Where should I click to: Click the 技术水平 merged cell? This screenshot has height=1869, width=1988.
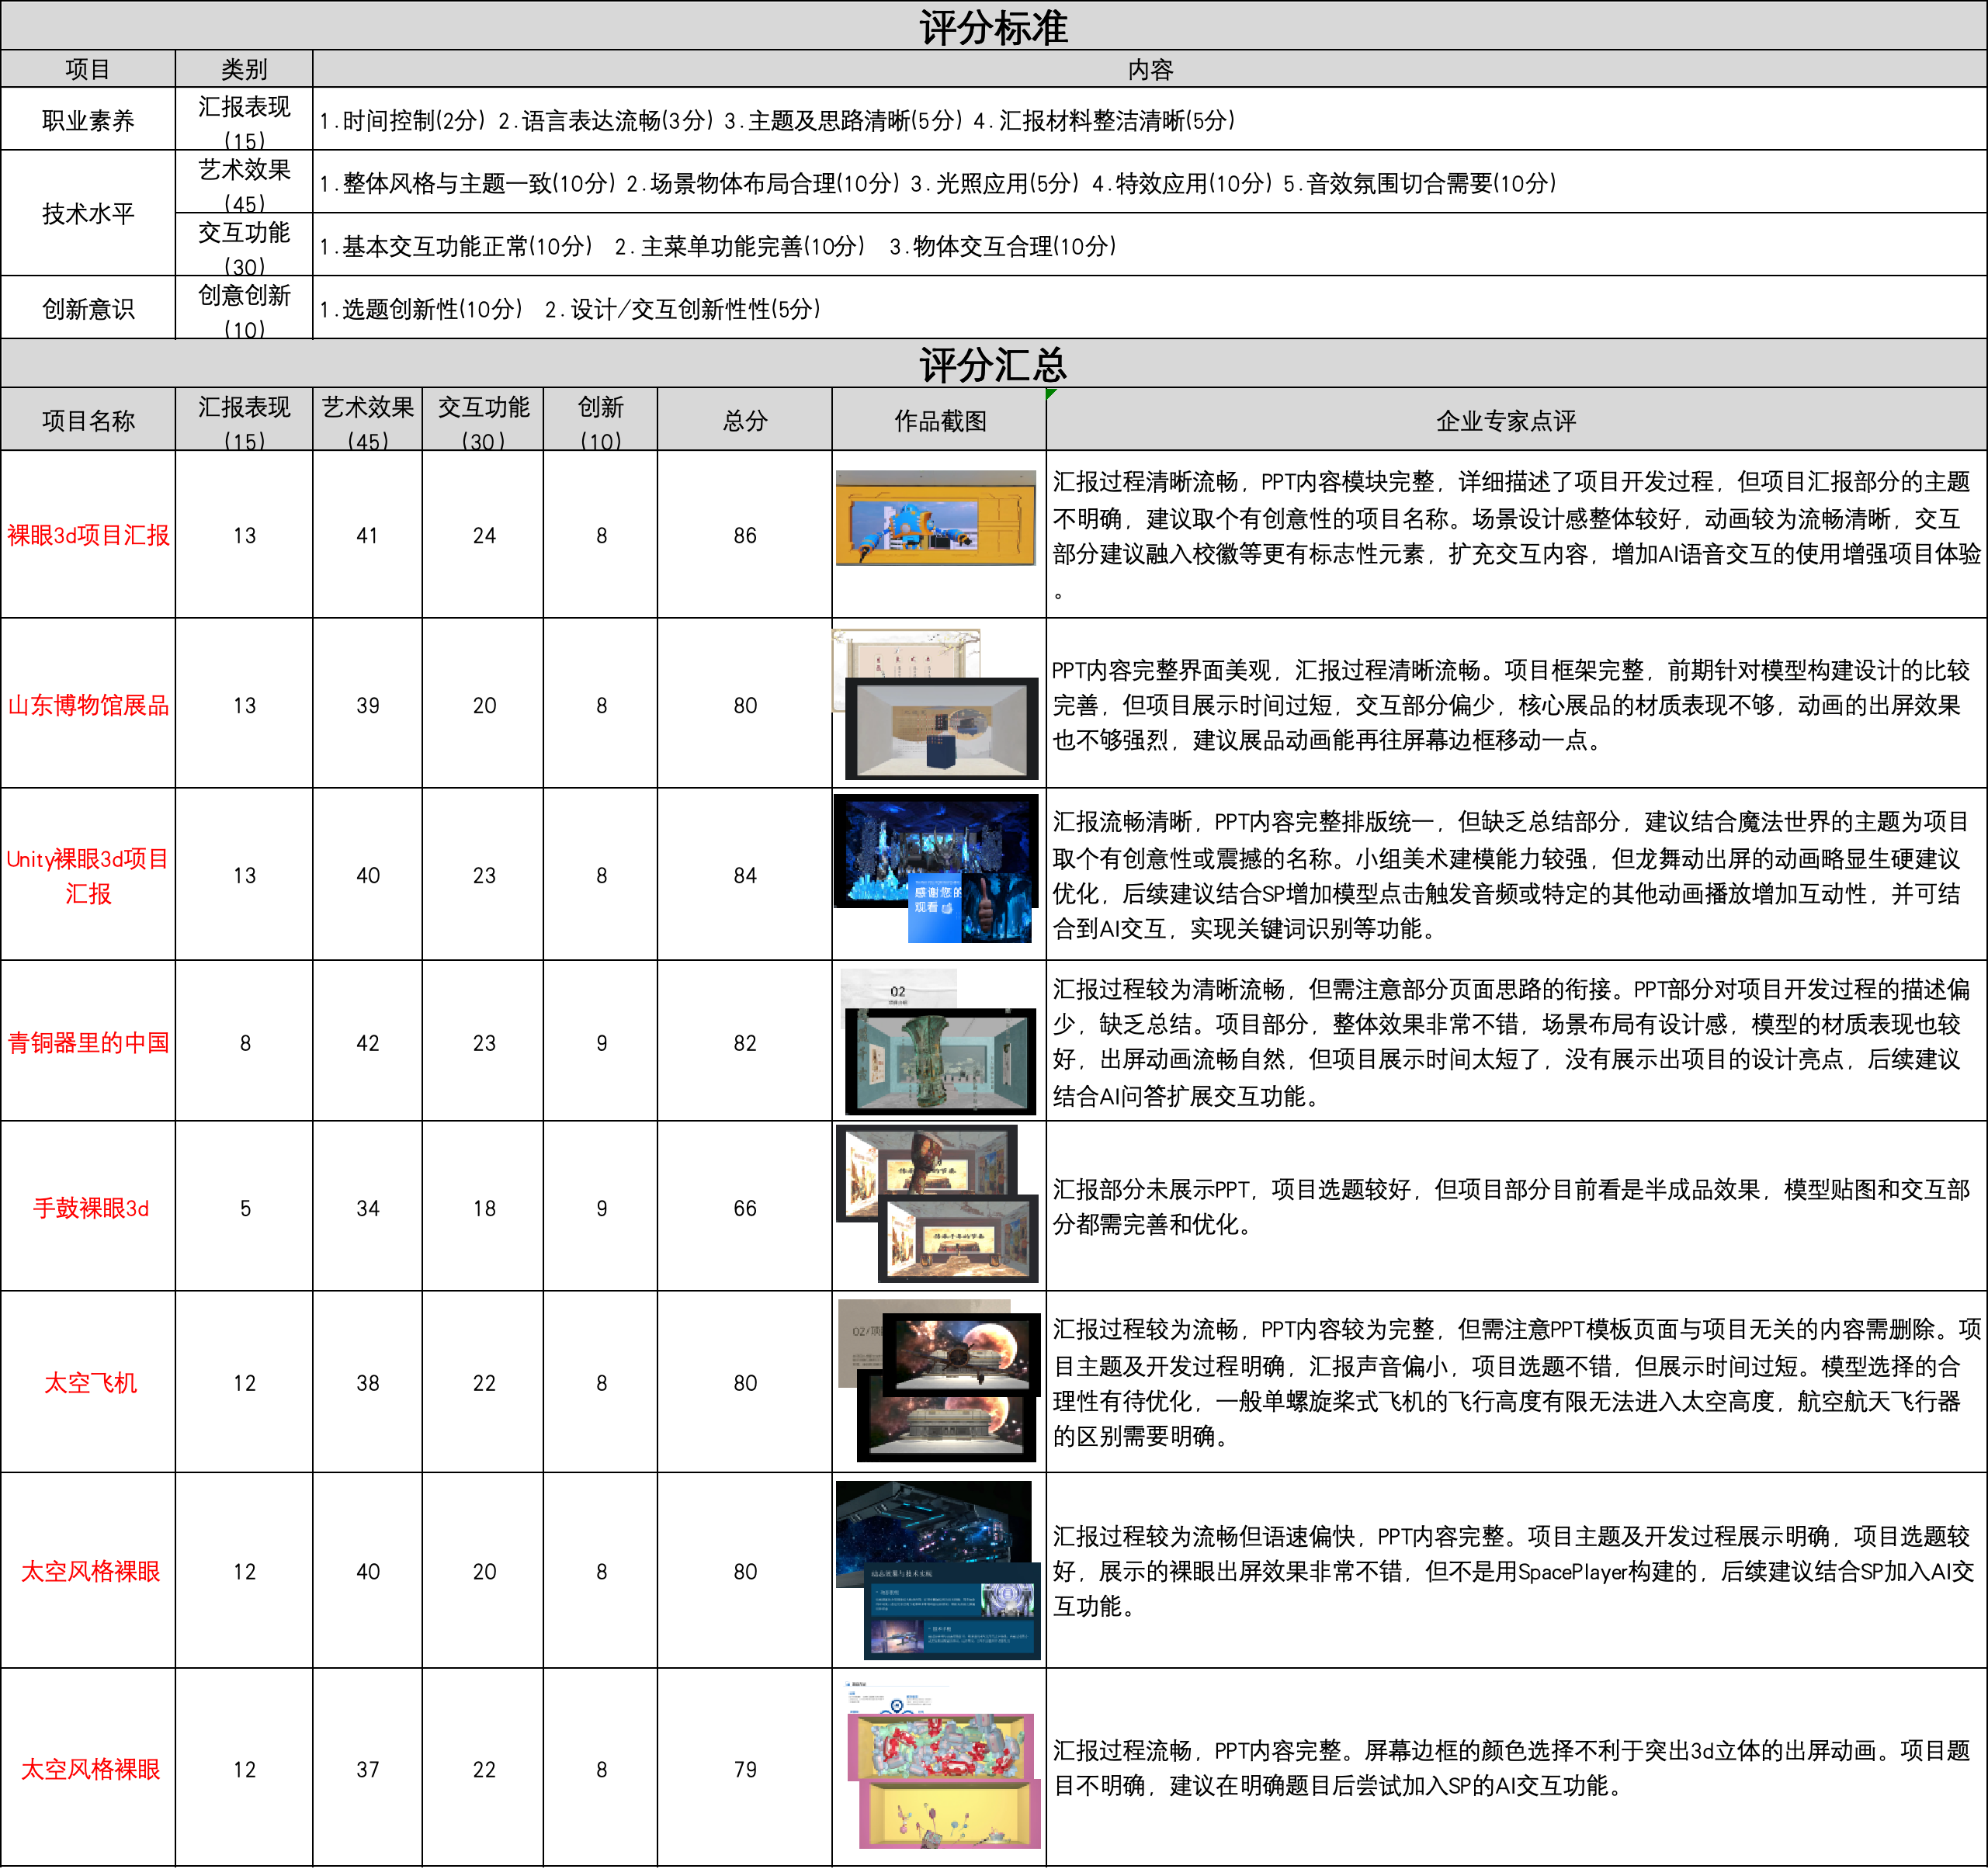coord(88,213)
